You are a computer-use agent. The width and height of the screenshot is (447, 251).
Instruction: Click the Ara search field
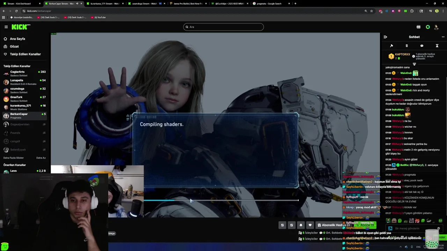tap(223, 27)
